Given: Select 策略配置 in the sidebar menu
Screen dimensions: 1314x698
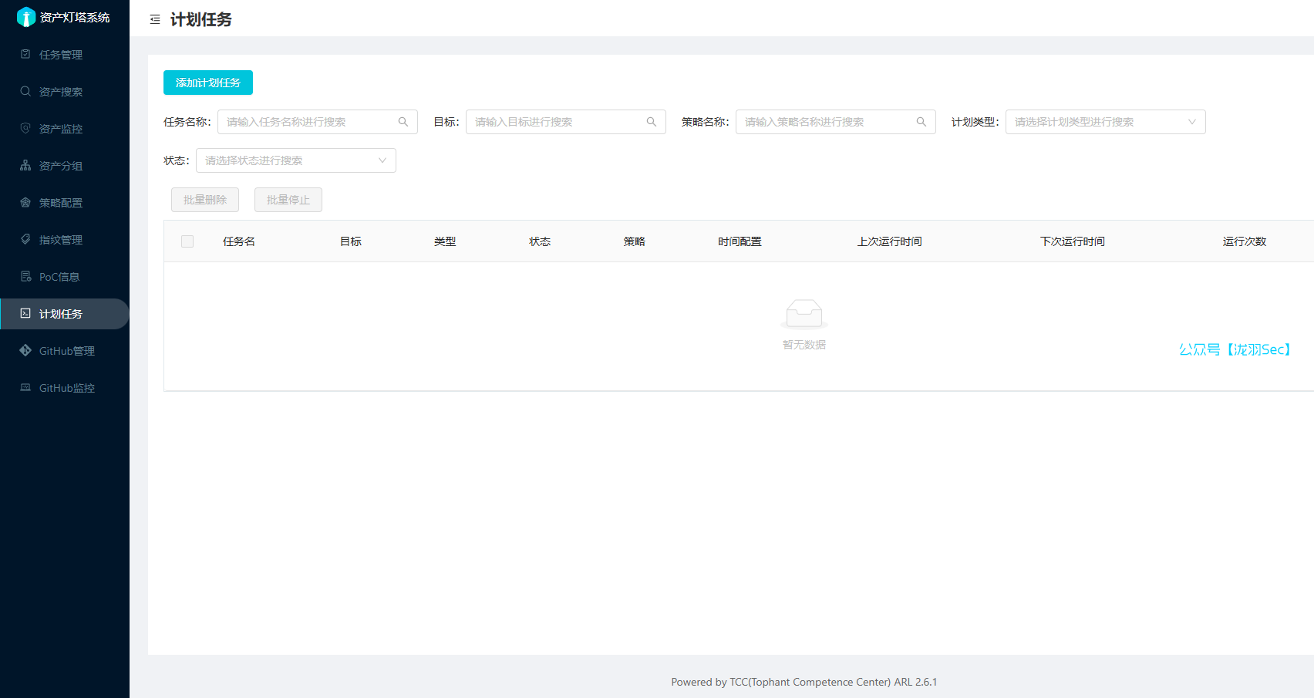Looking at the screenshot, I should pyautogui.click(x=60, y=203).
